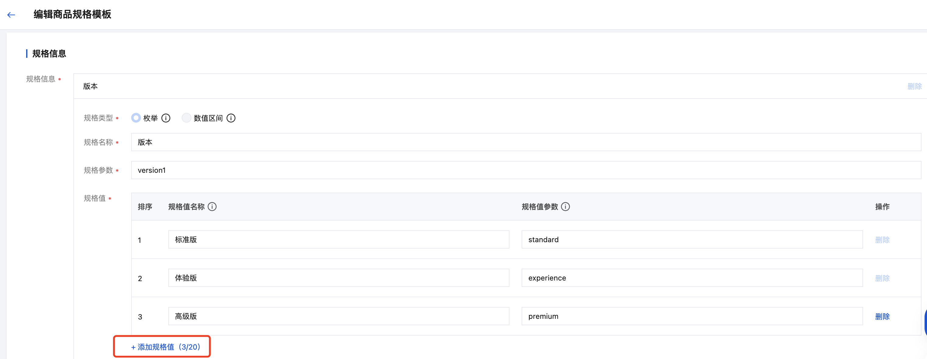The height and width of the screenshot is (359, 927).
Task: Click info icon next to 数值区间
Action: point(231,118)
